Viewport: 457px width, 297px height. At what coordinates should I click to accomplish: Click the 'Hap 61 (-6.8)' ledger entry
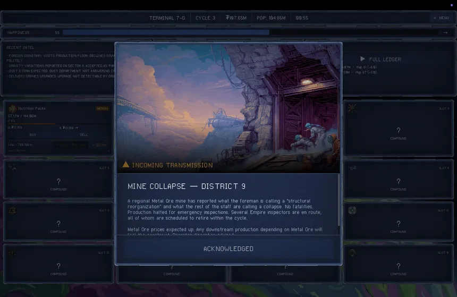click(x=366, y=67)
